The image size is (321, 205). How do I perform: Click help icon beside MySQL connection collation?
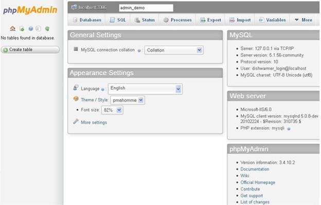[x=139, y=50]
